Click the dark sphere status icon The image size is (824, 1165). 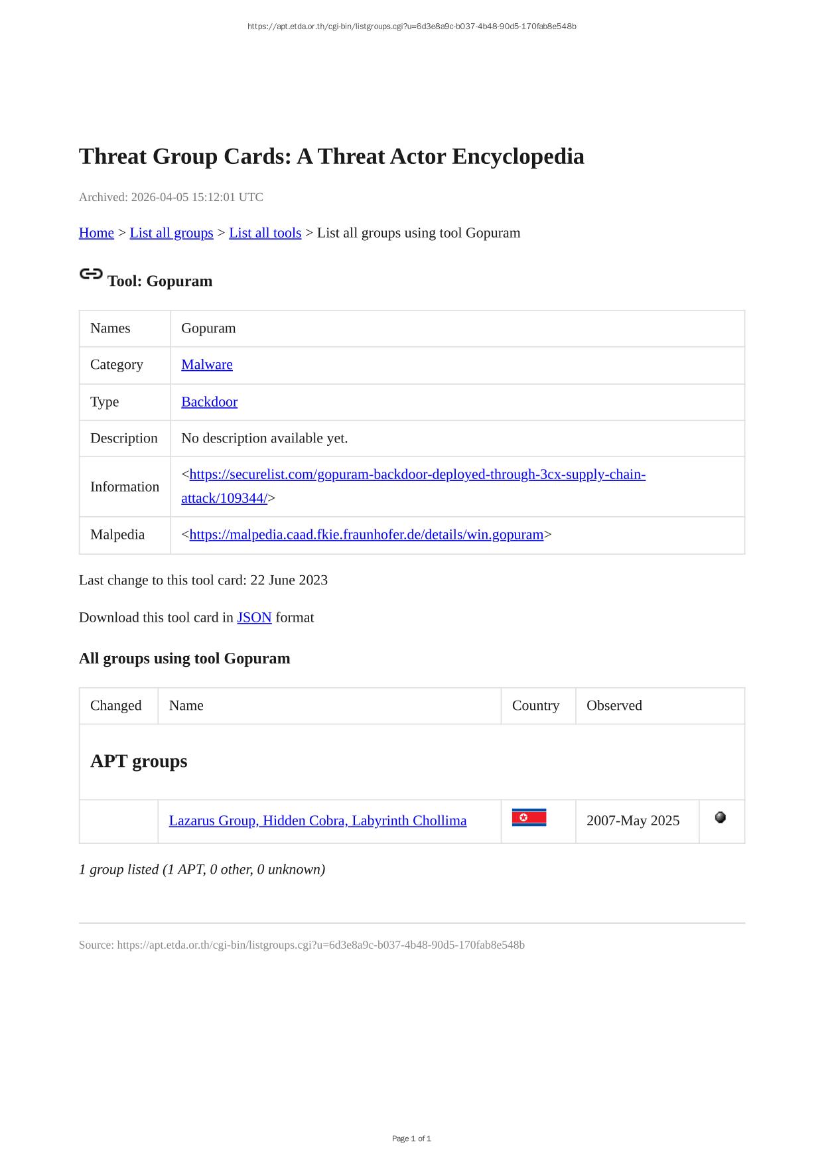tap(720, 817)
